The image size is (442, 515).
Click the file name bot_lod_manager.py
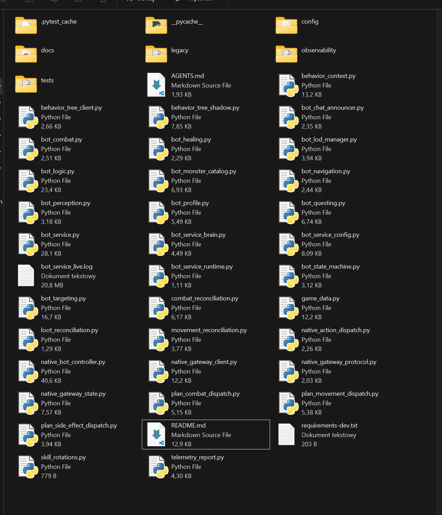point(329,139)
